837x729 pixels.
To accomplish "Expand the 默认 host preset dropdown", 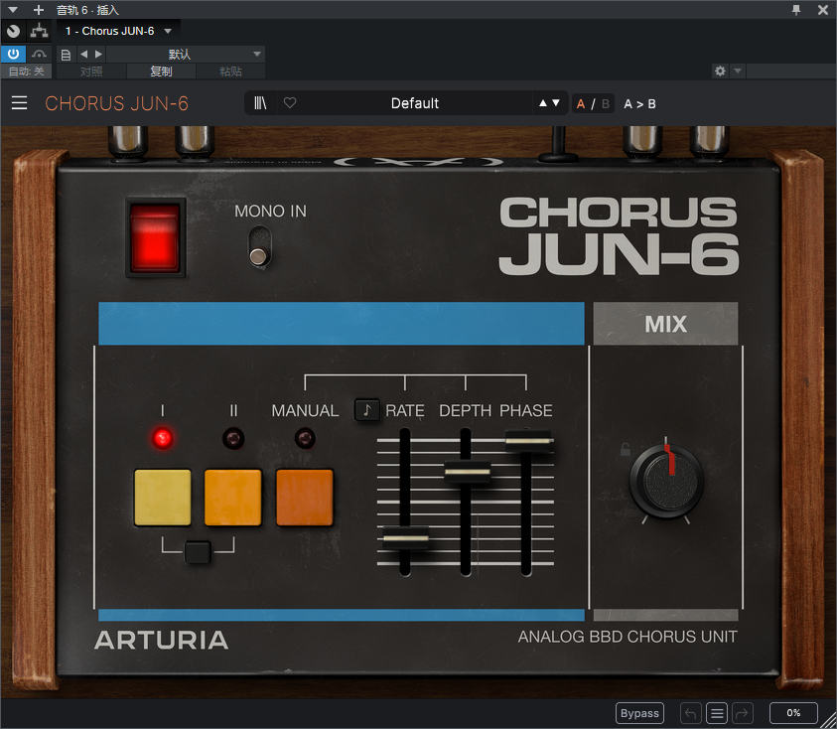I will pyautogui.click(x=186, y=54).
